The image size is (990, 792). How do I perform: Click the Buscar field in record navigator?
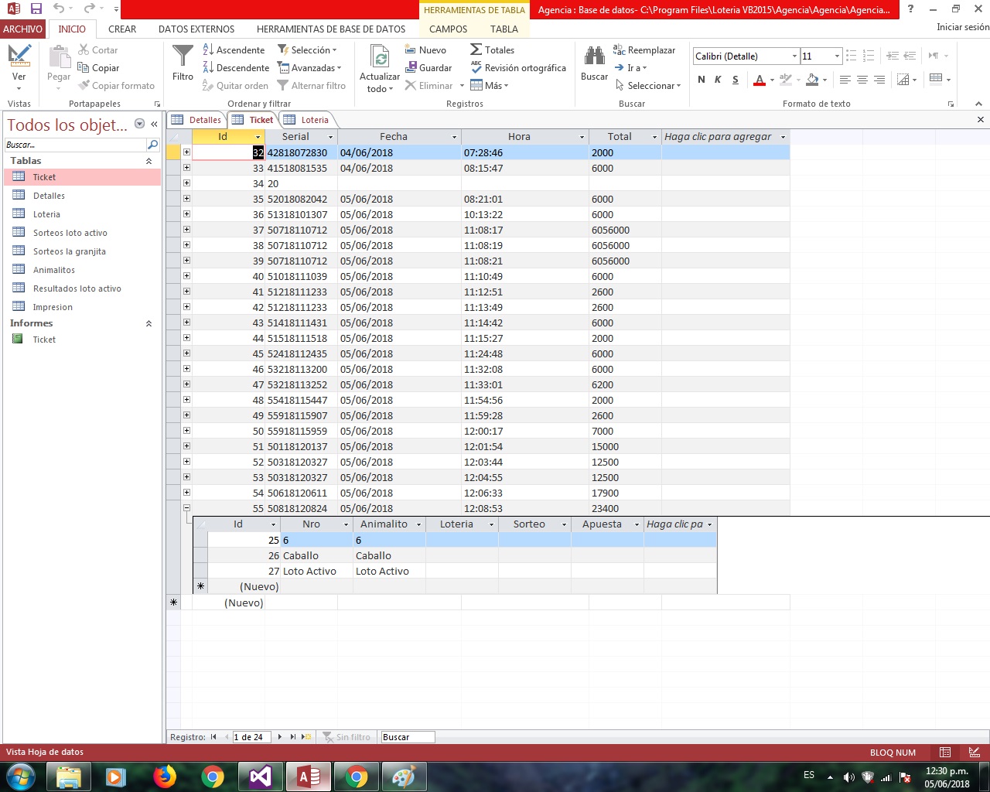point(407,737)
